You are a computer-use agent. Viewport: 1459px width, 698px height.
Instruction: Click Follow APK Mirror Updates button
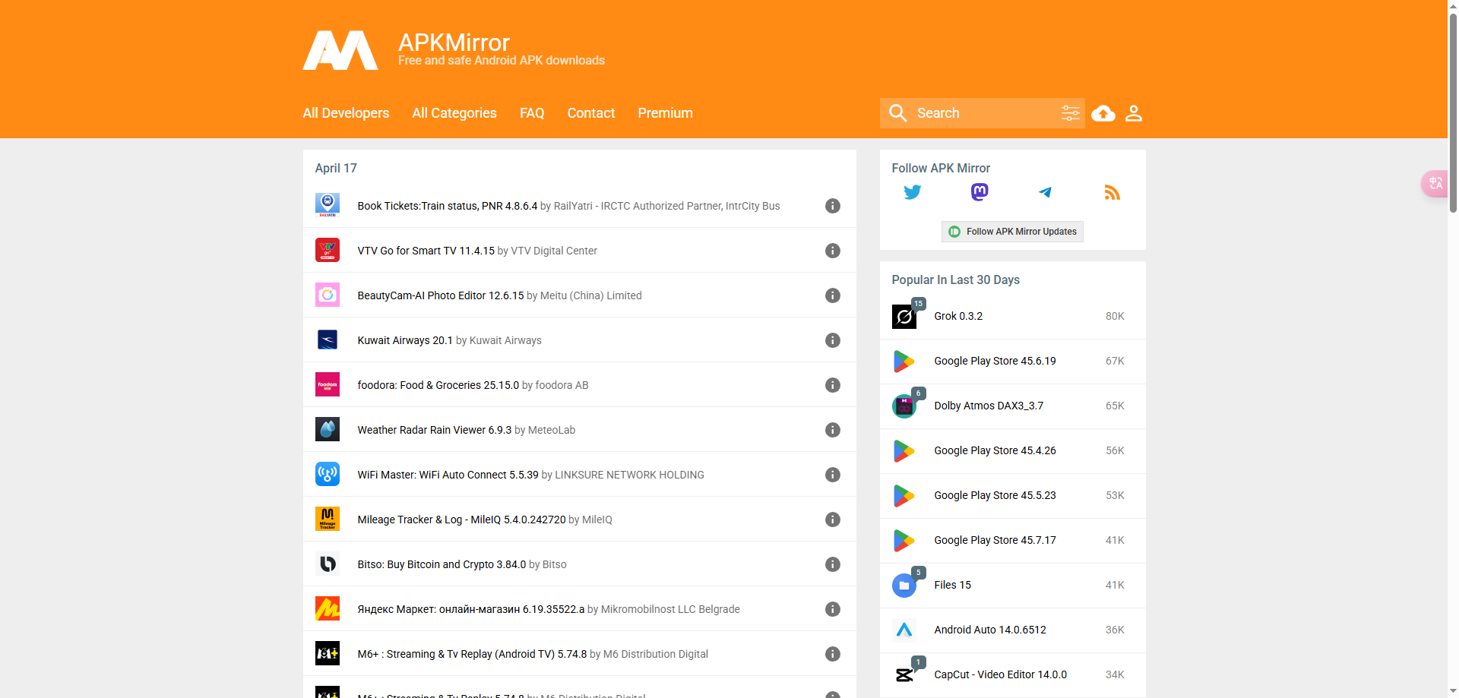coord(1012,232)
